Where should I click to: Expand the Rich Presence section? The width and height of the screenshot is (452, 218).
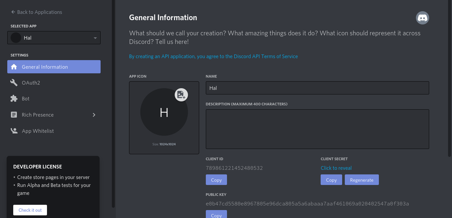94,115
